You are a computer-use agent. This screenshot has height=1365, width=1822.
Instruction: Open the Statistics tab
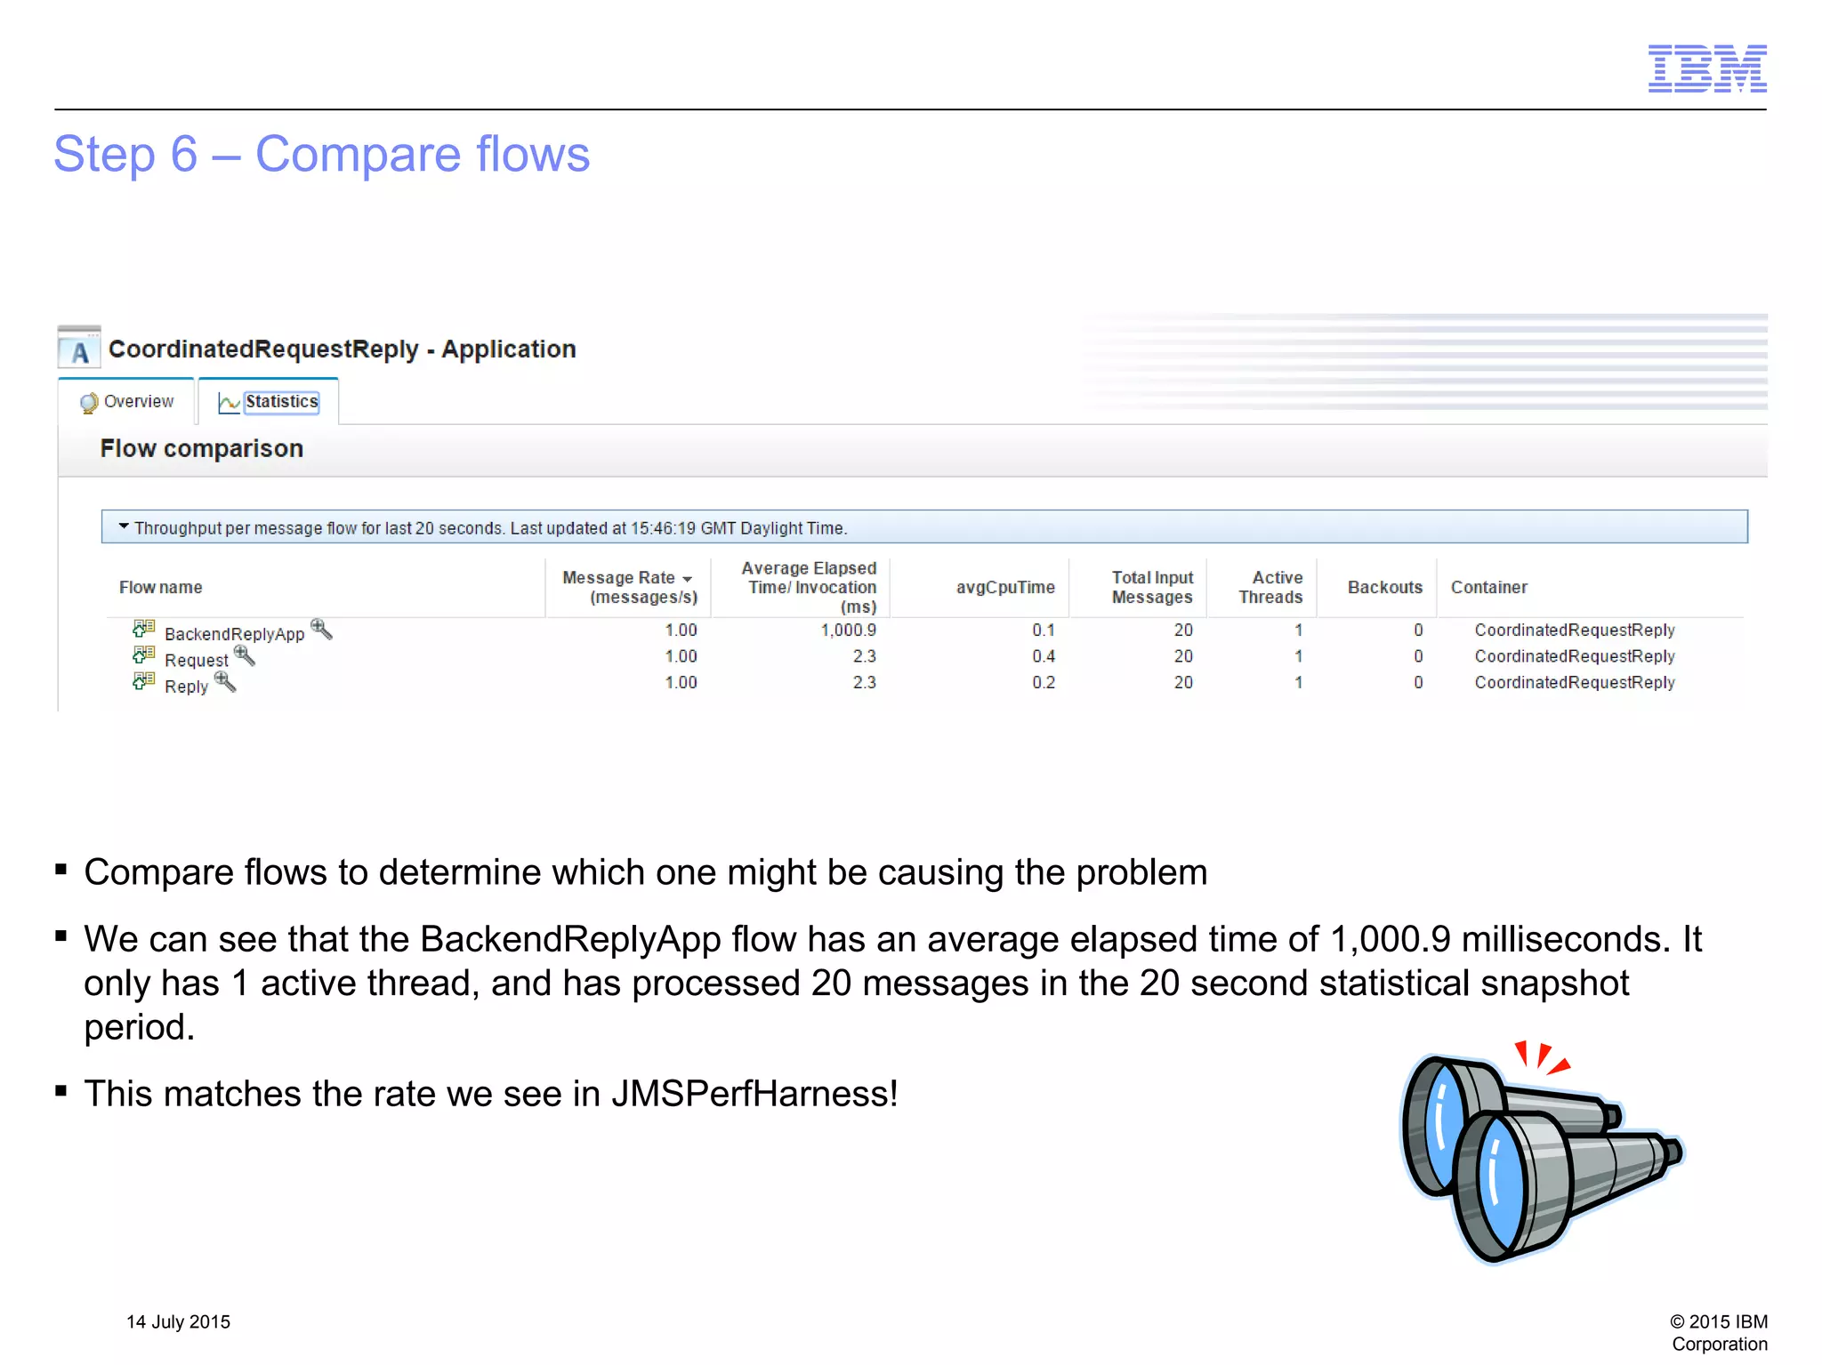[x=269, y=402]
